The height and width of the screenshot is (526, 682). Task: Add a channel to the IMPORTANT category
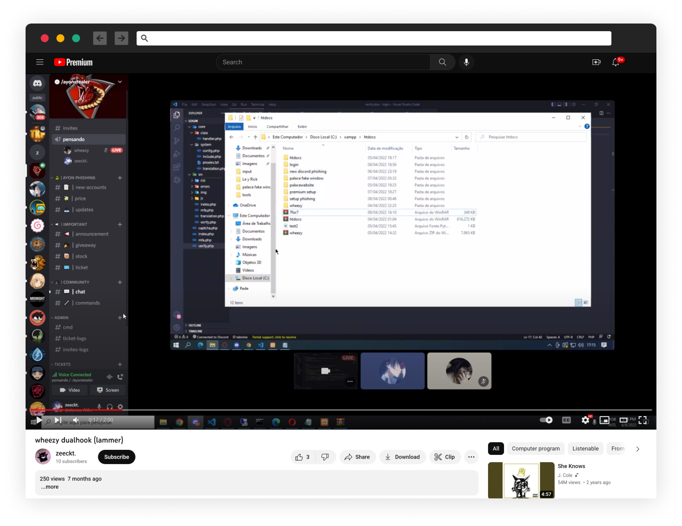click(120, 224)
